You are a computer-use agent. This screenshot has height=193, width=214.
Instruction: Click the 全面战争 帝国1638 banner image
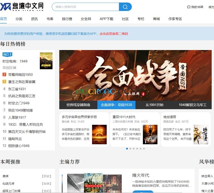tap(135, 75)
